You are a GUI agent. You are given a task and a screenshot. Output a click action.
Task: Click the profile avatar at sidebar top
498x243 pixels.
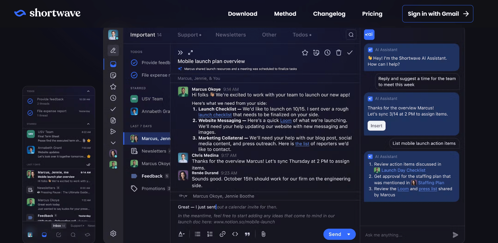[113, 35]
